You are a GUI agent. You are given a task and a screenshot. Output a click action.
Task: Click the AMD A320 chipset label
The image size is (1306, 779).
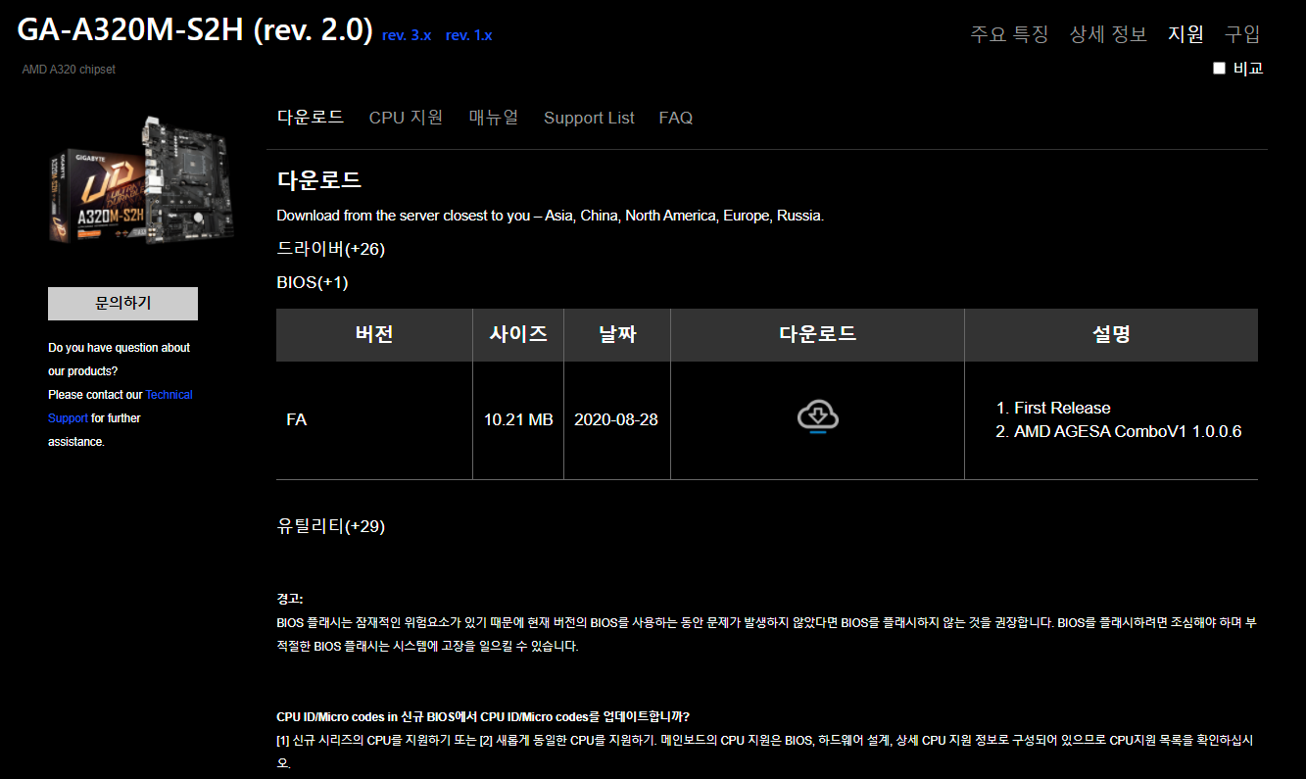tap(69, 70)
